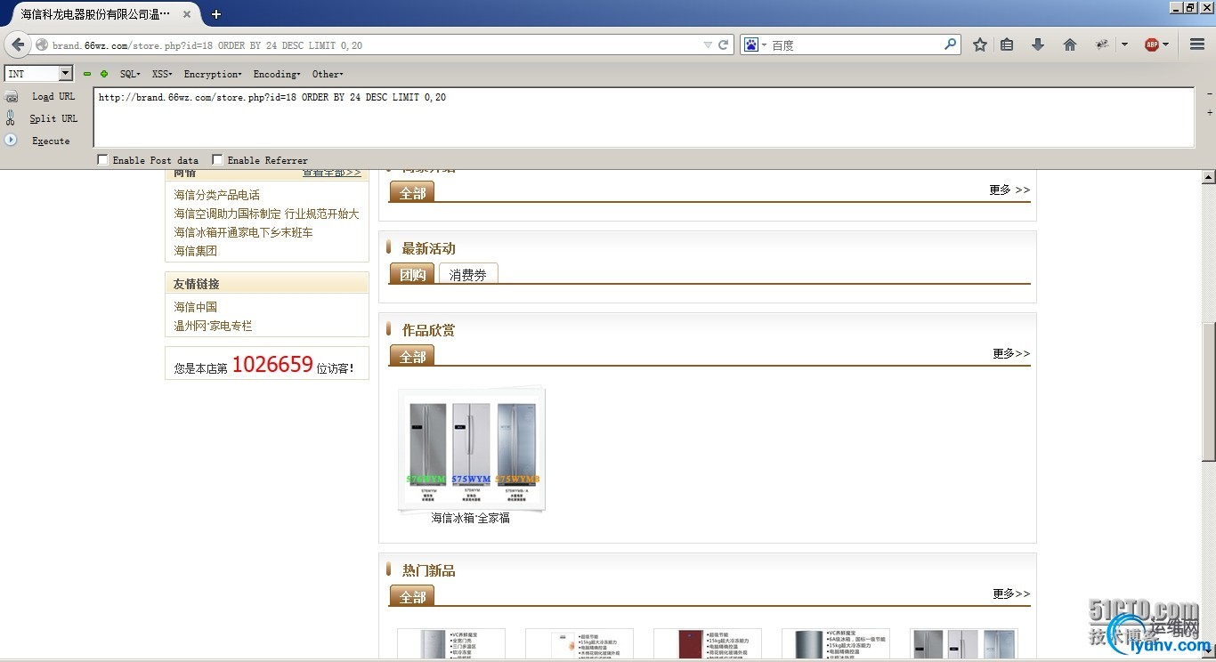Open link 海信分类产品电话

(217, 195)
